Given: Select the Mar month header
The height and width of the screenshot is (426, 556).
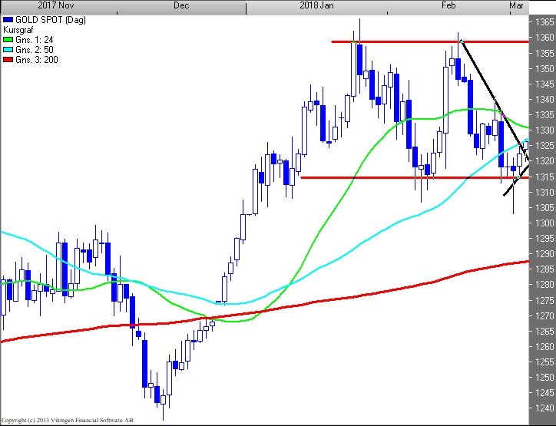Looking at the screenshot, I should 516,5.
